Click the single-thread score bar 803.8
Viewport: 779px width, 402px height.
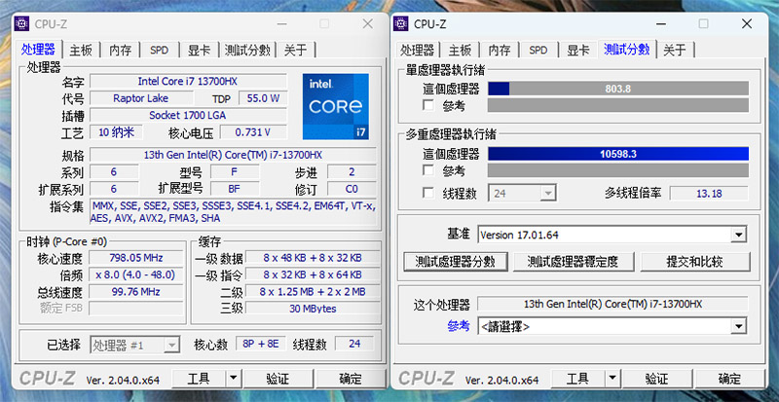coord(618,89)
